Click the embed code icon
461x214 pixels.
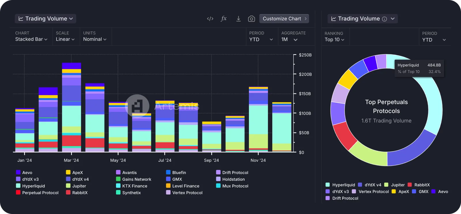click(x=210, y=19)
